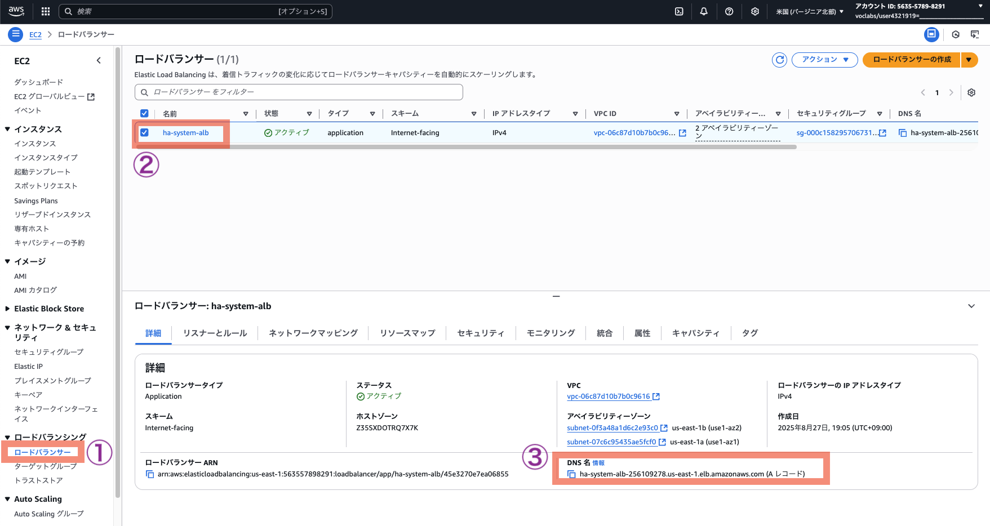
Task: Collapse the ha-system-alb details panel chevron
Action: [x=971, y=306]
